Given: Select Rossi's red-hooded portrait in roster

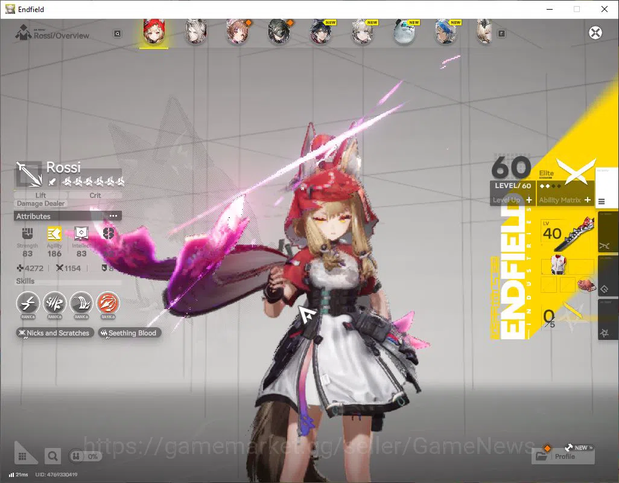Looking at the screenshot, I should [x=154, y=31].
